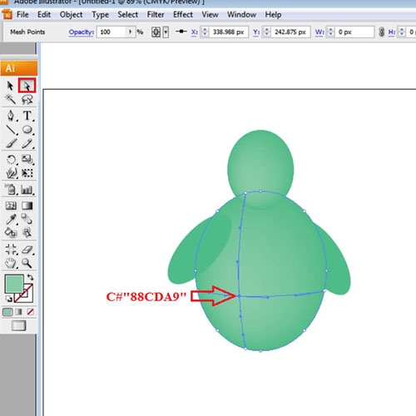Choose the Blend tool

point(27,219)
